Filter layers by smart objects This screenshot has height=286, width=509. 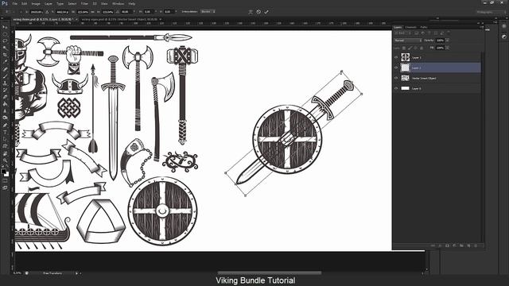[x=442, y=33]
